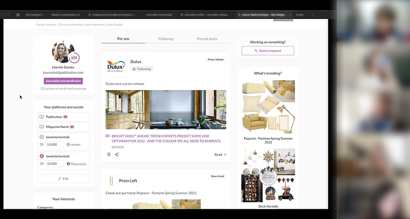Viewport: 410px width, 219px height.
Task: Click the Popcorn - Pantone Spring/Summer 2022 caption
Action: point(268,140)
